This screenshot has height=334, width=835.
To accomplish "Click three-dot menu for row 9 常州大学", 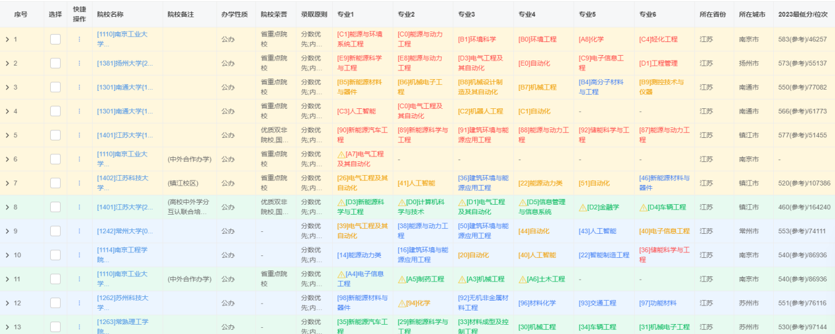I will pyautogui.click(x=79, y=231).
